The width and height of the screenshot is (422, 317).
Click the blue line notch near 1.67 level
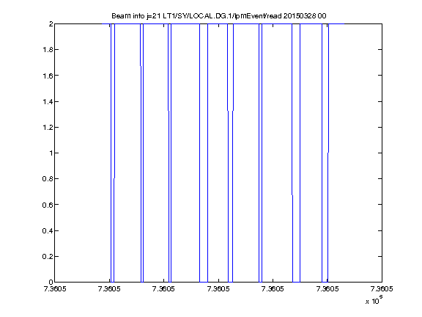pyautogui.click(x=141, y=65)
